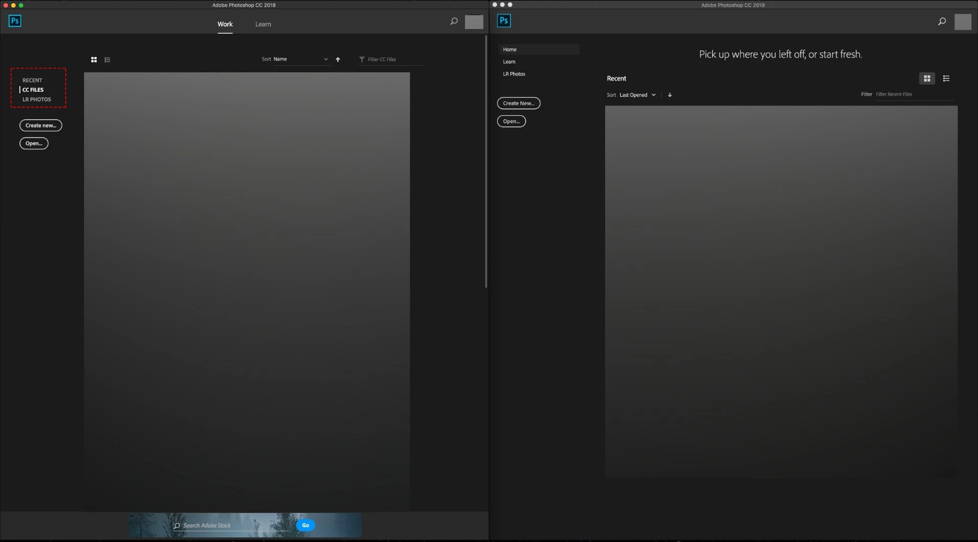
Task: Switch to grid view in CC 2018
Action: click(94, 60)
